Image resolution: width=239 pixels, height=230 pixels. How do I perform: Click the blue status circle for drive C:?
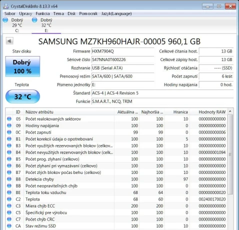[5, 20]
